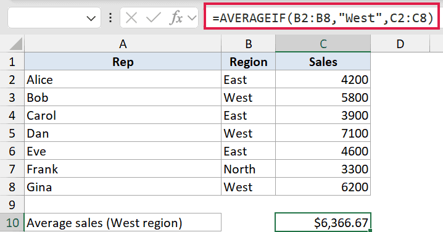The image size is (443, 232).
Task: Click the Average sales (West region) label cell
Action: coord(123,223)
